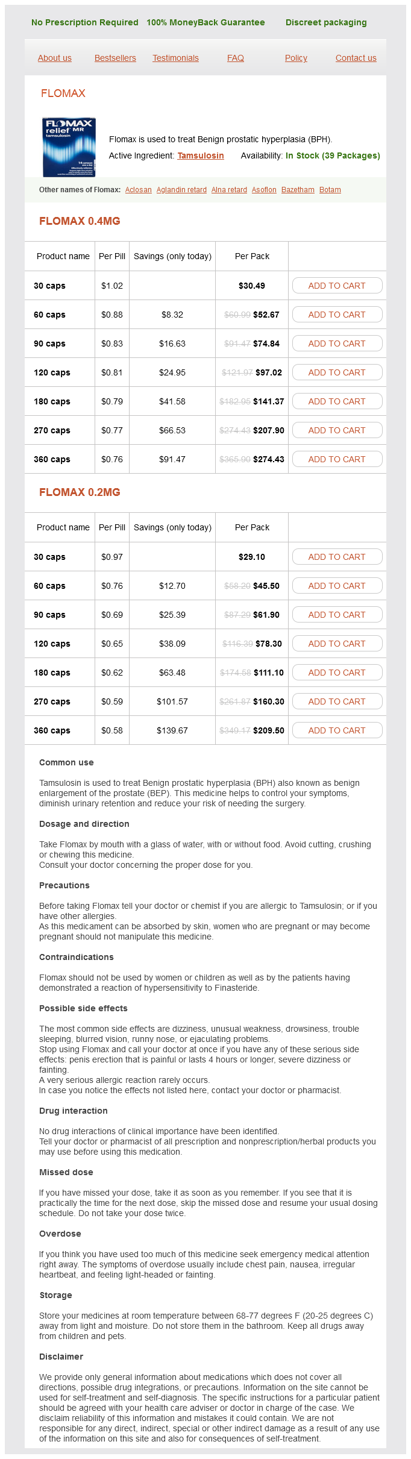Add 30 caps of Flomax 0.2mg to cart
Image resolution: width=411 pixels, height=1459 pixels.
coord(337,557)
